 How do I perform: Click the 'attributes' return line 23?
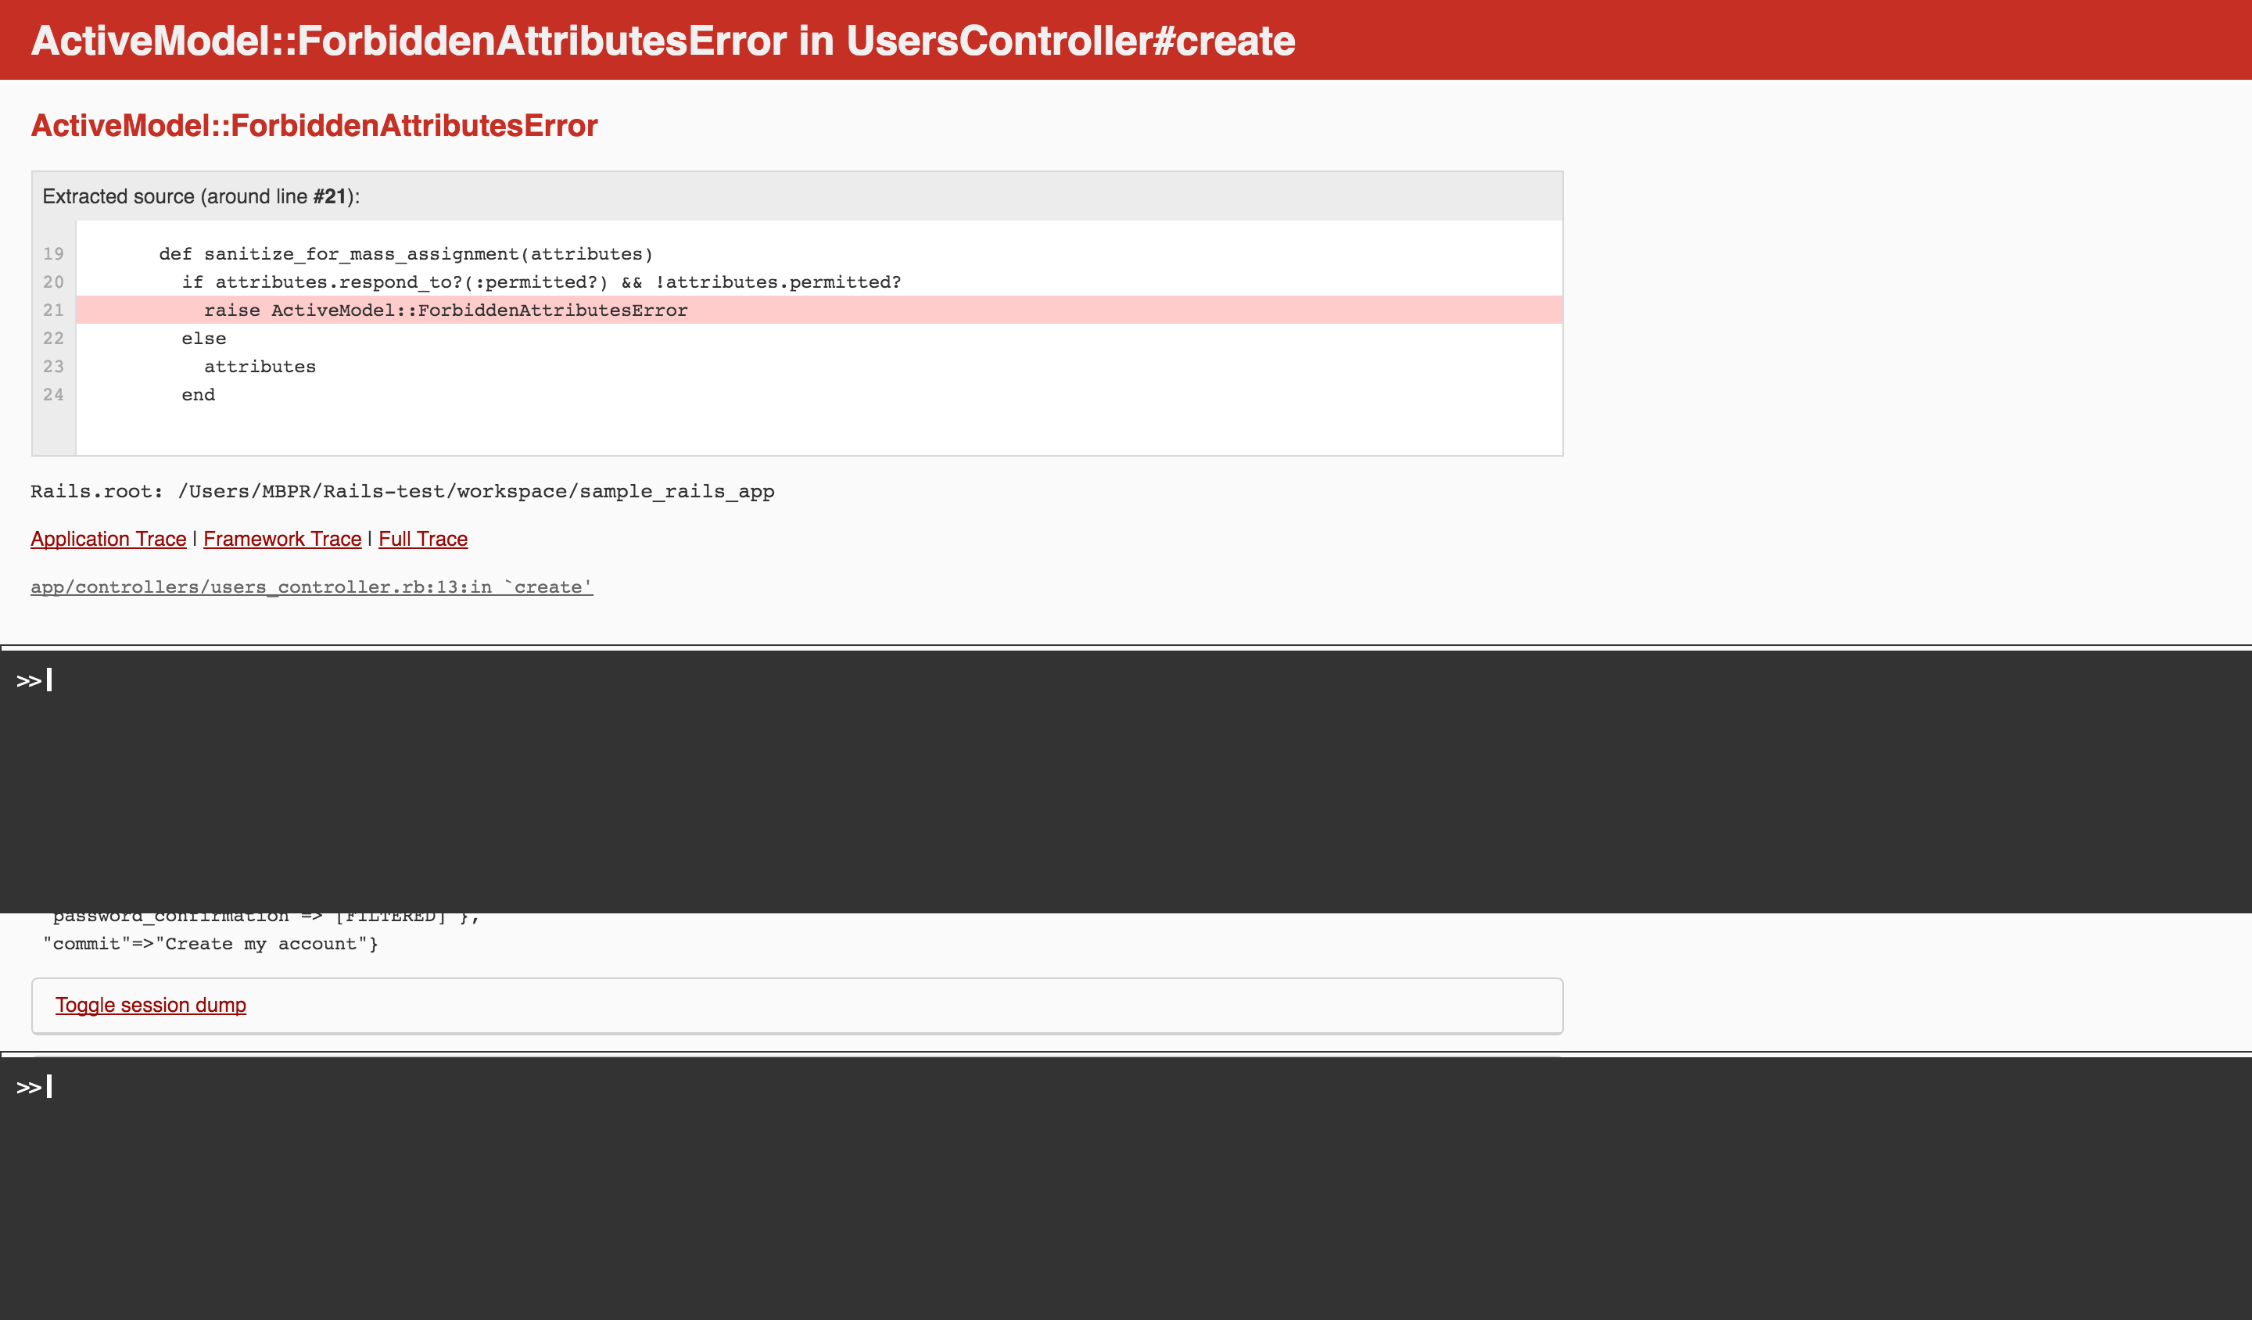tap(259, 367)
